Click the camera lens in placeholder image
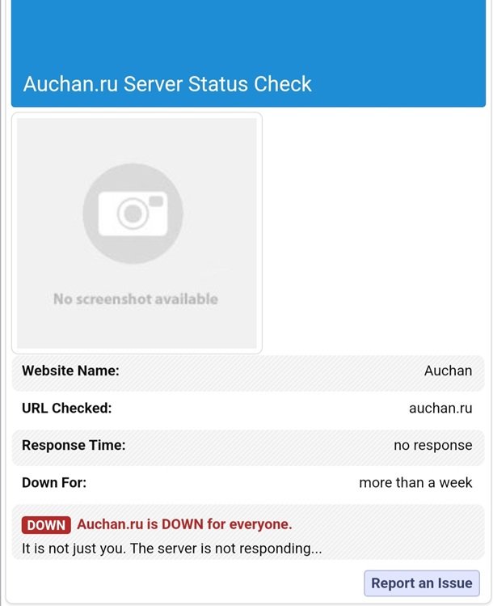The width and height of the screenshot is (493, 606). point(133,214)
